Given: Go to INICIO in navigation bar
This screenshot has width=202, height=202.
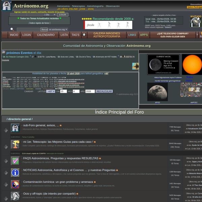Looking at the screenshot, I should click(14, 35).
